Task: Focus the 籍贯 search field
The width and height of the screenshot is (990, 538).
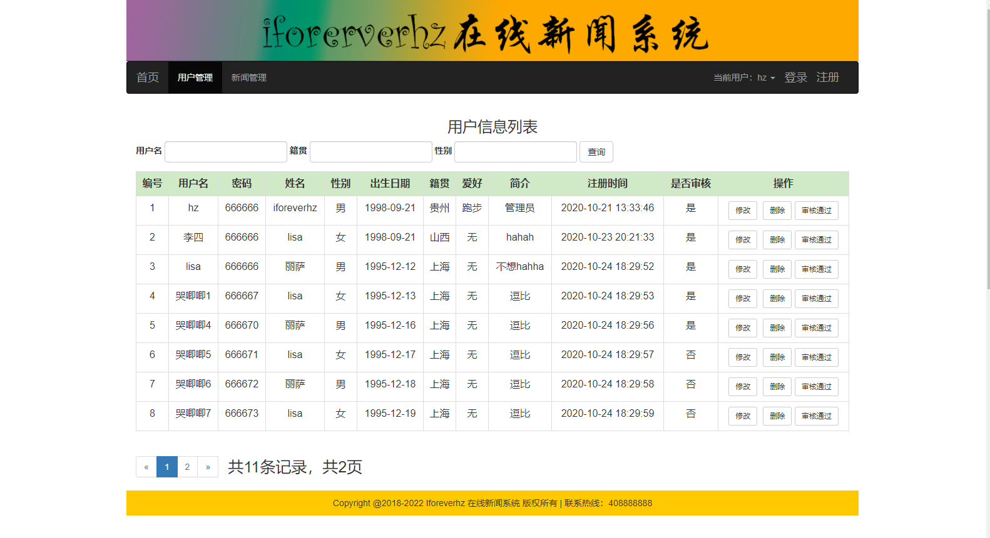Action: click(x=371, y=152)
